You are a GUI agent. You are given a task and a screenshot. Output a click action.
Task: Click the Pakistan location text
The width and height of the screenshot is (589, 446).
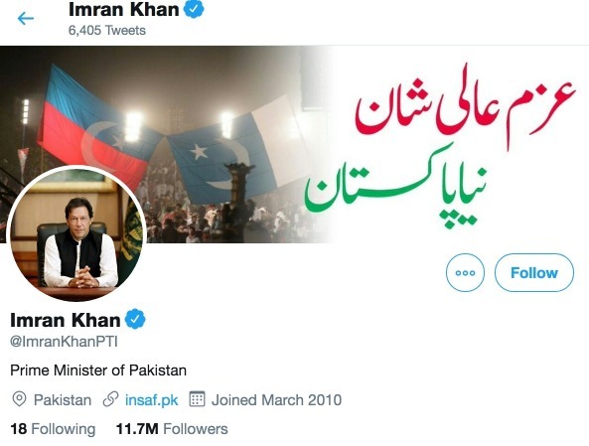pos(63,399)
